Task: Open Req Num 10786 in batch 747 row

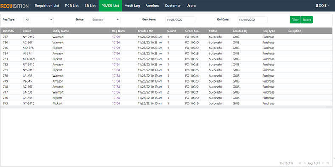Action: point(116,92)
